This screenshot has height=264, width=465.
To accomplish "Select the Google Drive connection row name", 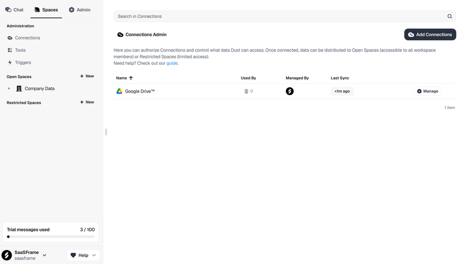I will (140, 91).
